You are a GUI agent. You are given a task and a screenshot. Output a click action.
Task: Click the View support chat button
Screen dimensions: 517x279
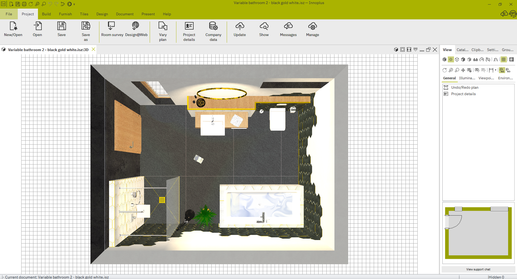tap(478, 269)
